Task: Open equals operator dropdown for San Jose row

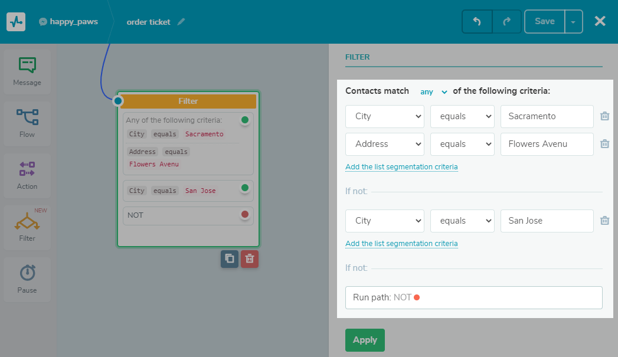Action: coord(462,221)
